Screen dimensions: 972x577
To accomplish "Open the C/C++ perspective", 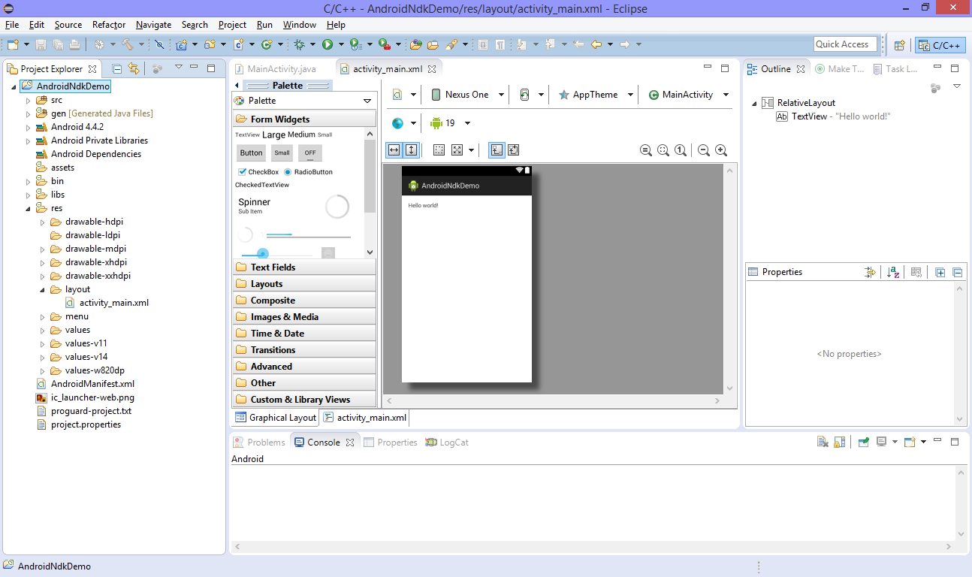I will [940, 45].
